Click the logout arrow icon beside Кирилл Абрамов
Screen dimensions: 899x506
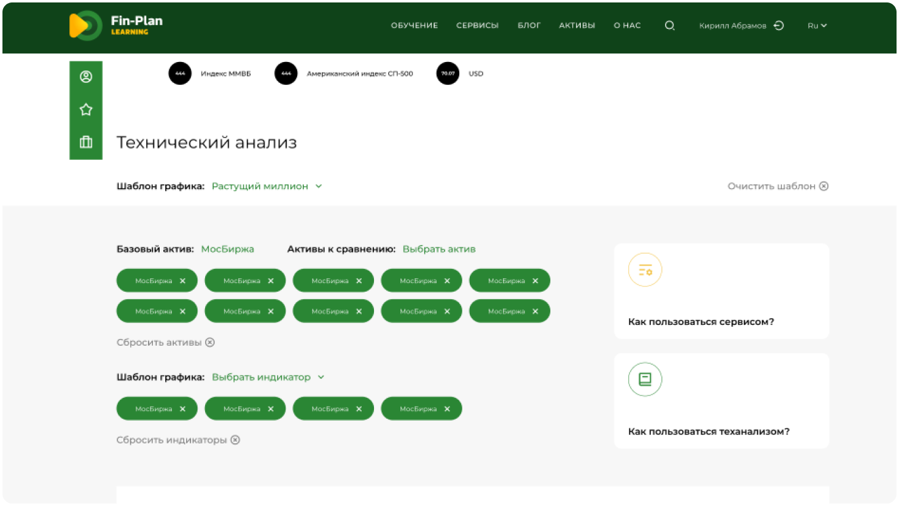tap(779, 26)
